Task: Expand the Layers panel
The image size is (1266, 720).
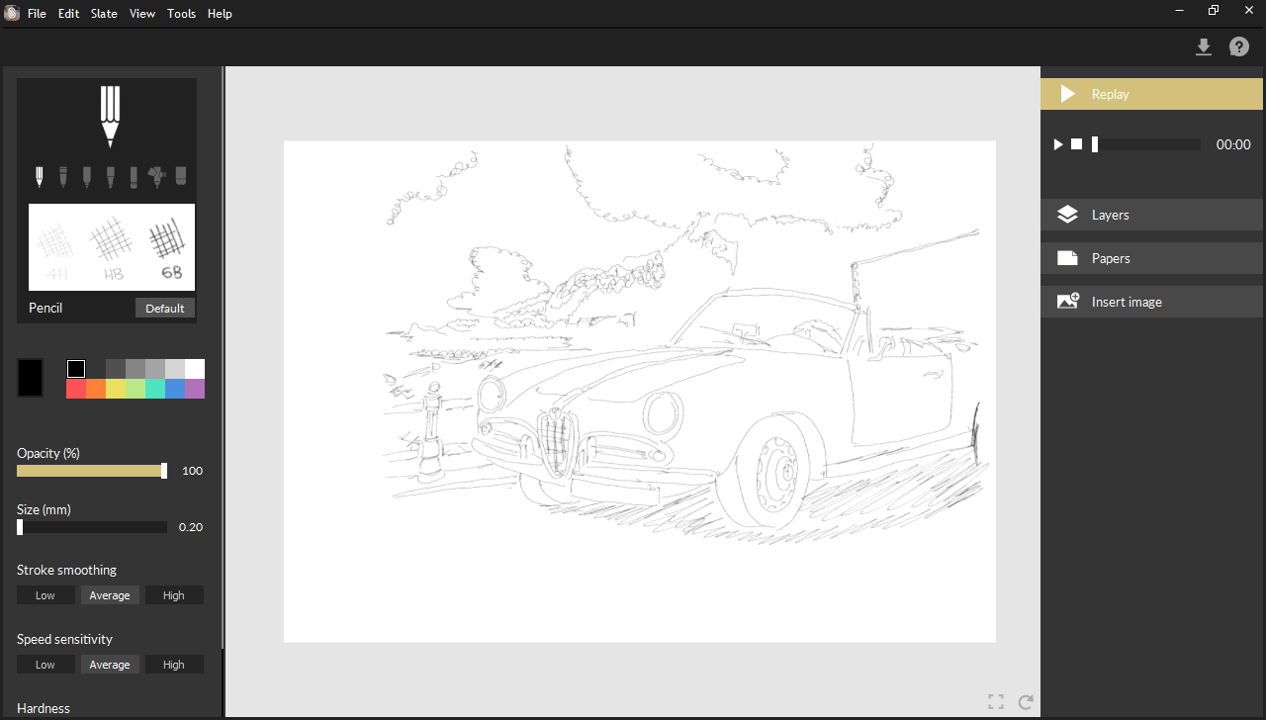Action: coord(1151,215)
